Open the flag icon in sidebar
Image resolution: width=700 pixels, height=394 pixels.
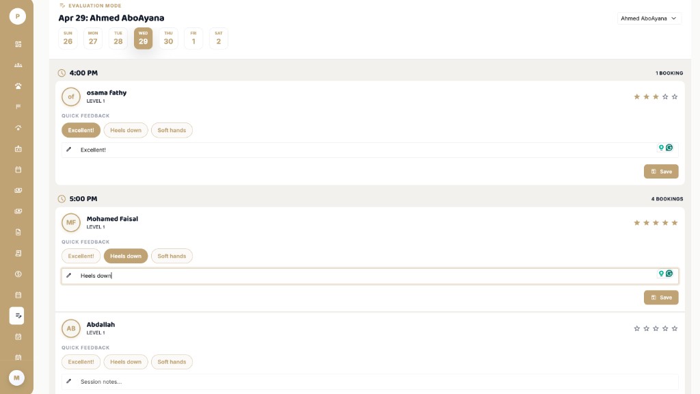pyautogui.click(x=18, y=107)
